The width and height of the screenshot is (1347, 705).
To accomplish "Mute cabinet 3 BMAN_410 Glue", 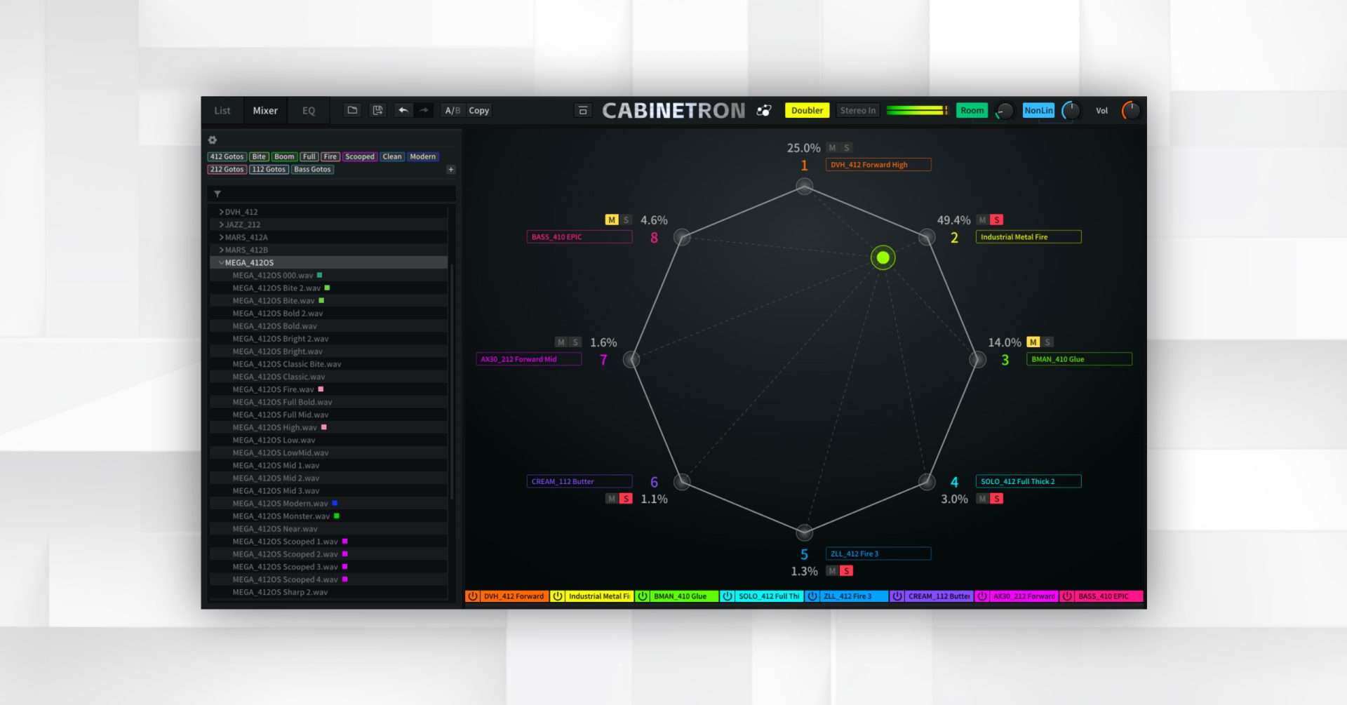I will click(x=1033, y=342).
